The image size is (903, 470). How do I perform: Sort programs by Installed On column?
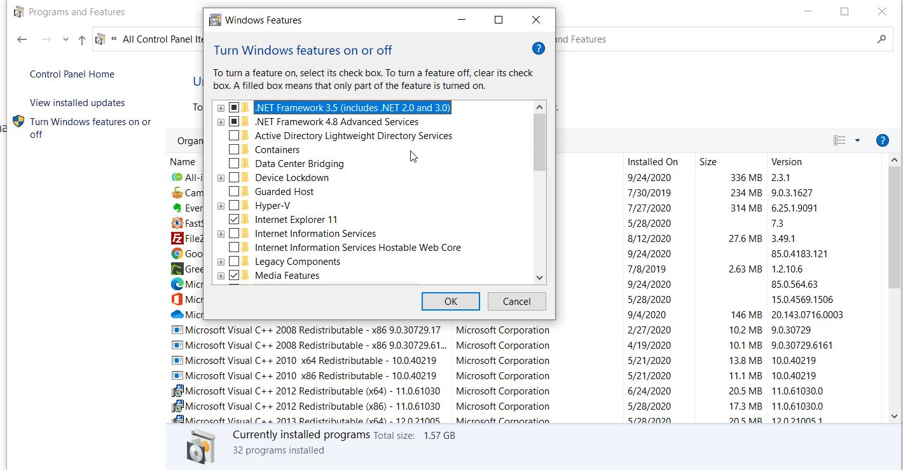[x=652, y=162]
